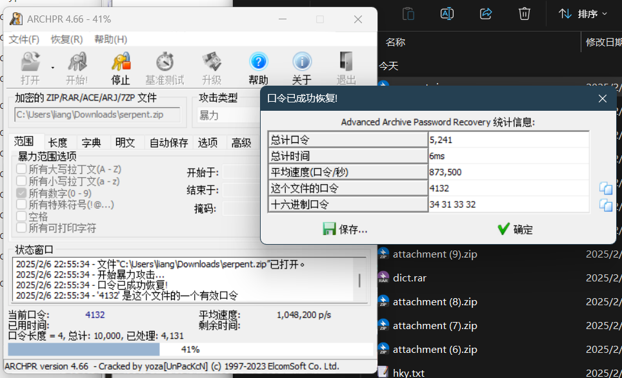Click the 5,241 total passwords value
622x378 pixels.
[x=508, y=140]
